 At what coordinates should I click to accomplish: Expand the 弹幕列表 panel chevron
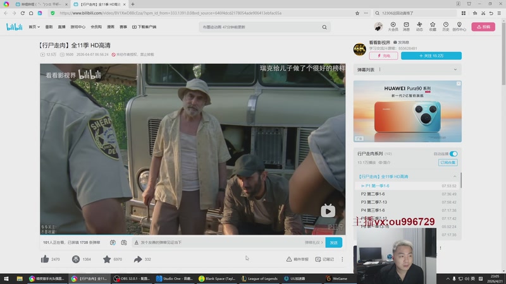point(455,69)
